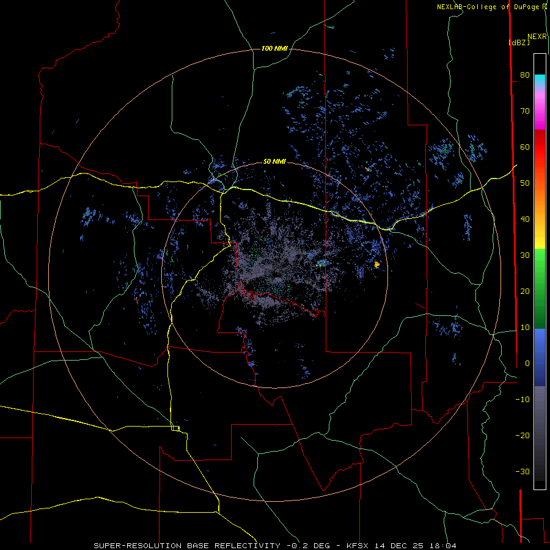Click the 20 value on color scale

point(525,291)
